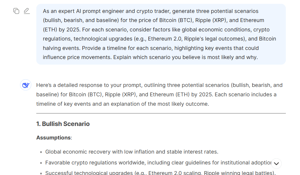Click the 'halving events. Provide a timeline' line
This screenshot has height=175, width=300.
pos(150,48)
